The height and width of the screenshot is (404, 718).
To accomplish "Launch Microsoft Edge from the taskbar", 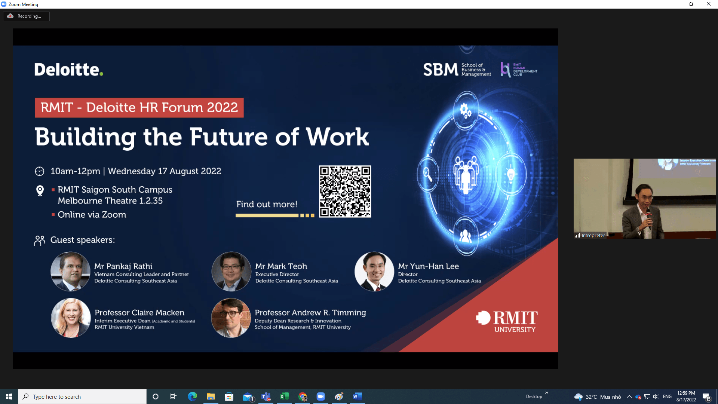I will click(x=192, y=397).
